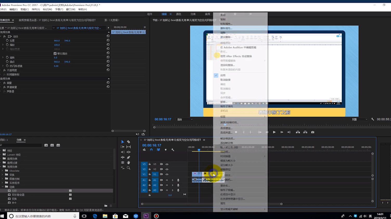
Task: Select the 变形稳定器 effect
Action: coord(18,195)
